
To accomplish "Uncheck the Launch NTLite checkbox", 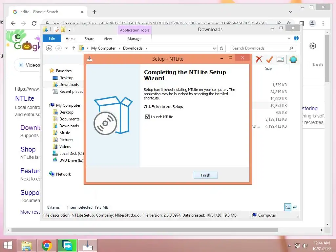I will (147, 117).
